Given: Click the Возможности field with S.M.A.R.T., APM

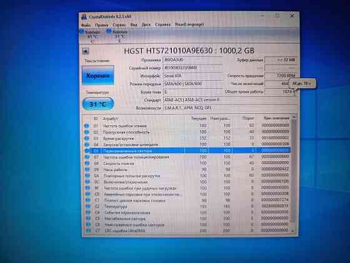Looking at the screenshot, I should 230,108.
